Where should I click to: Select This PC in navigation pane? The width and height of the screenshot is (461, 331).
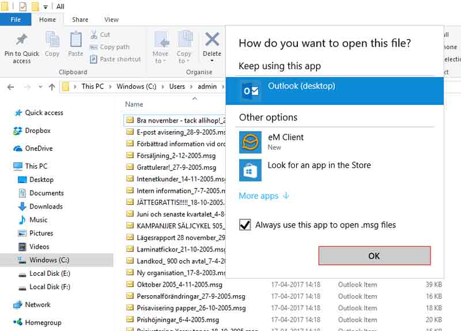tap(36, 166)
